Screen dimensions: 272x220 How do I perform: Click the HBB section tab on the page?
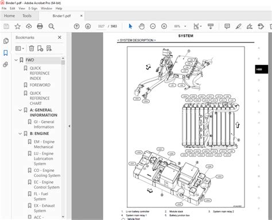pyautogui.click(x=261, y=70)
